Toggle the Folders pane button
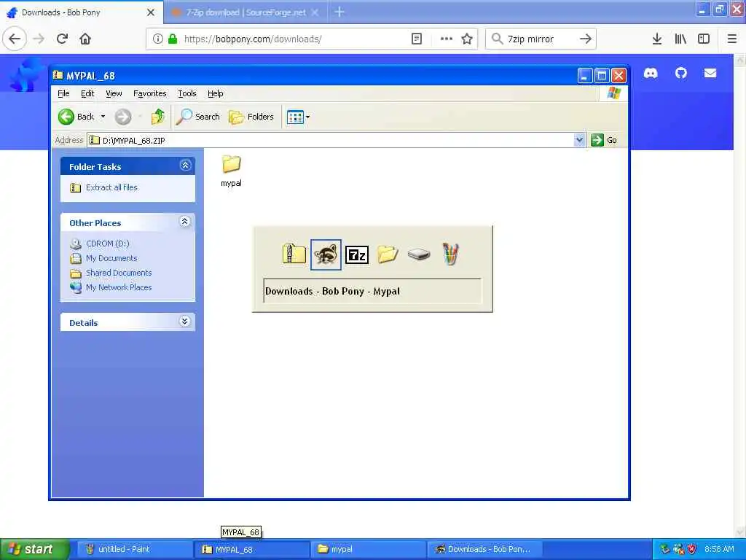746x560 pixels. (x=251, y=117)
